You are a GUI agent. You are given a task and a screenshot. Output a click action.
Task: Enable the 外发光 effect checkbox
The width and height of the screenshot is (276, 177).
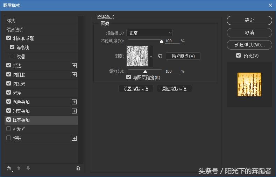pos(9,129)
